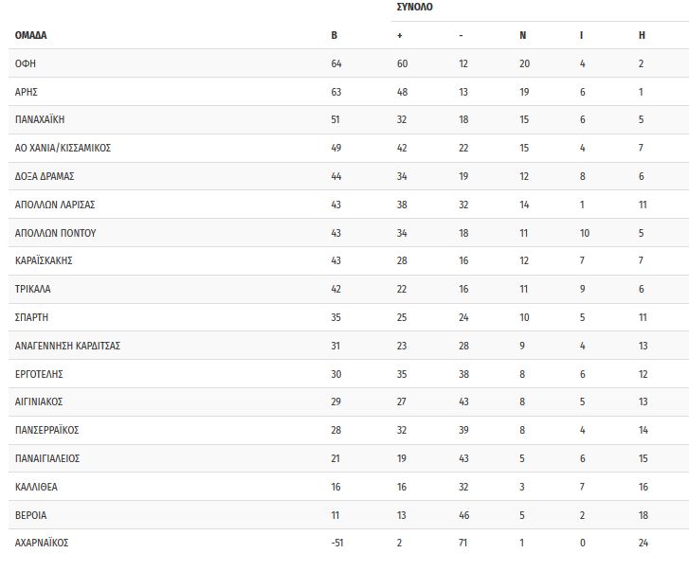Open ΑΟ ΧΑΝΙΑ/ΚΙΣΣΑΜΙΚΟΣ team entry
This screenshot has height=571, width=689.
coord(63,148)
